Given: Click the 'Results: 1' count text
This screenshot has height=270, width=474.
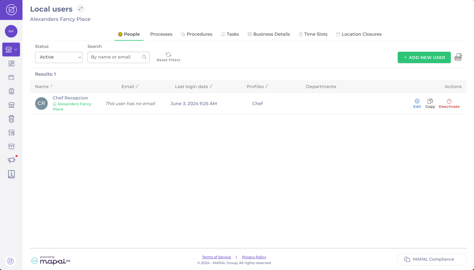Looking at the screenshot, I should click(45, 74).
